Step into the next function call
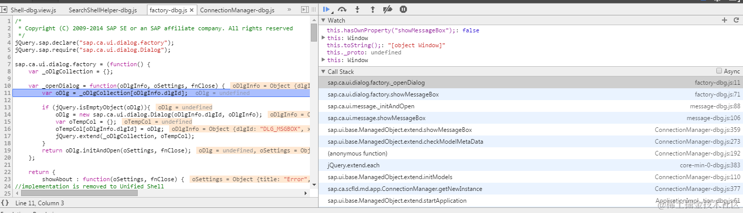Viewport: 743px width, 213px height. click(357, 9)
